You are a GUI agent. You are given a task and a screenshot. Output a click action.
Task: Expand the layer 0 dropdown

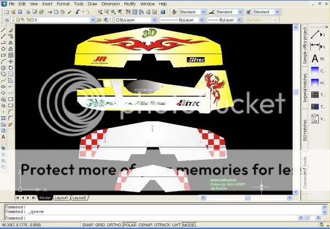click(92, 20)
